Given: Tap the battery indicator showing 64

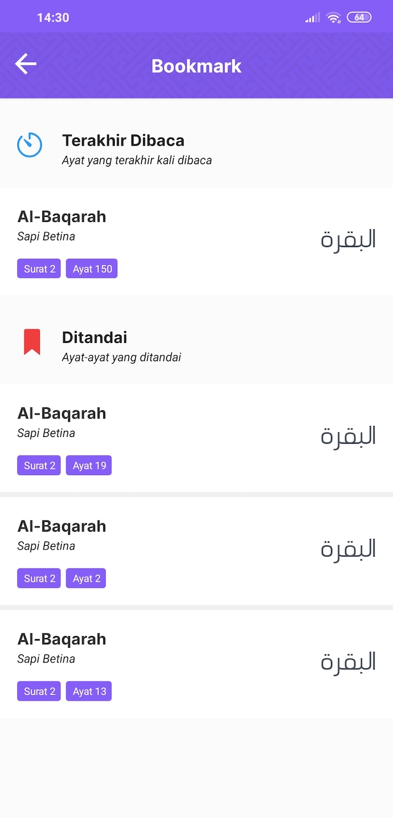Looking at the screenshot, I should click(359, 17).
